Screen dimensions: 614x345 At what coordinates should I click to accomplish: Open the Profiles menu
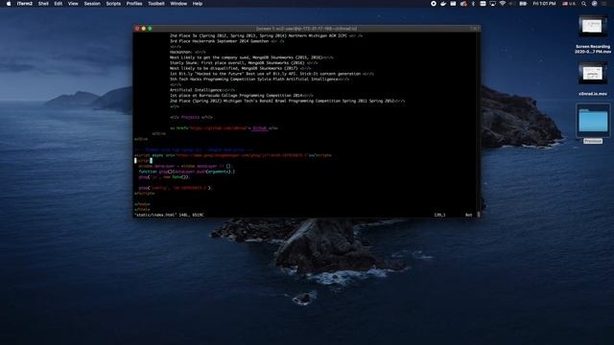click(134, 4)
